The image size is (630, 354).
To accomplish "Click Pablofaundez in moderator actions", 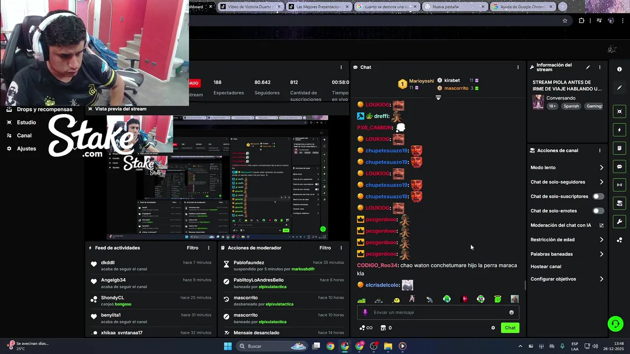I will pyautogui.click(x=249, y=263).
